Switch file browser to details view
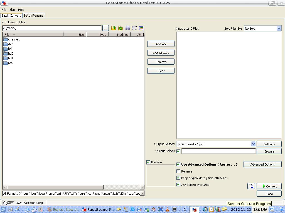 pos(127,28)
